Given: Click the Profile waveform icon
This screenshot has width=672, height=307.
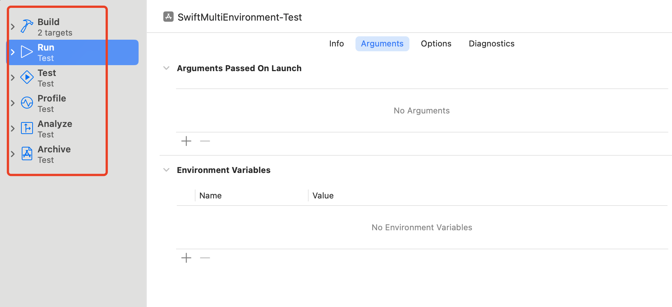Looking at the screenshot, I should [x=27, y=103].
